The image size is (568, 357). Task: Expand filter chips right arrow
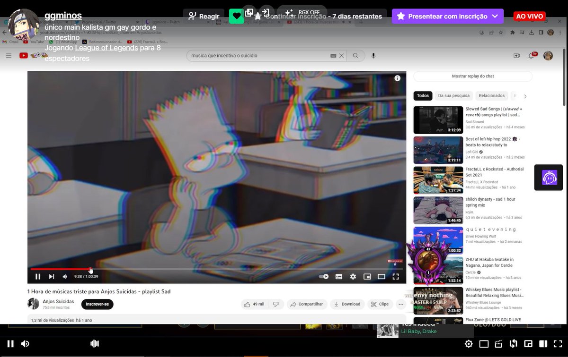coord(525,96)
